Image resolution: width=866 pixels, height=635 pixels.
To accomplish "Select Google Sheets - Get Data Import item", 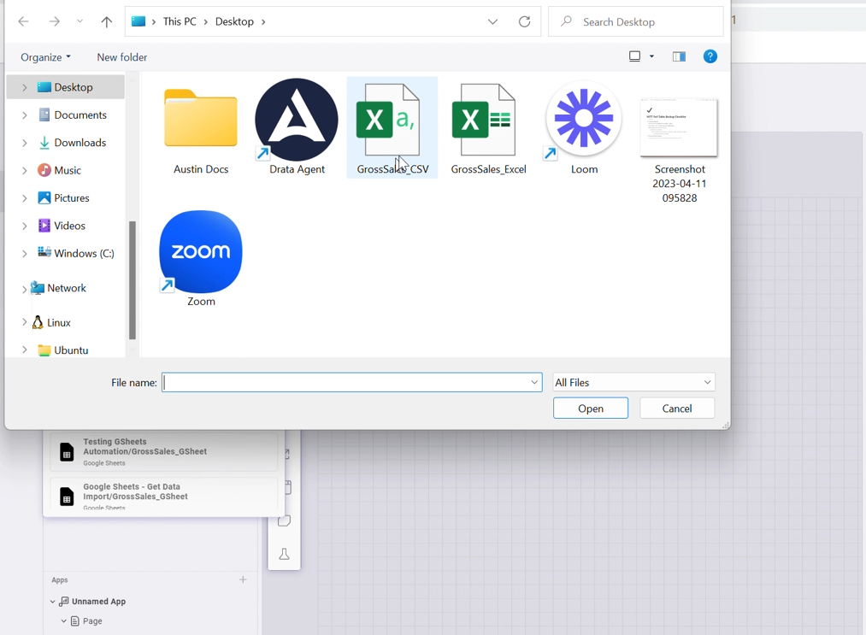I will 164,496.
